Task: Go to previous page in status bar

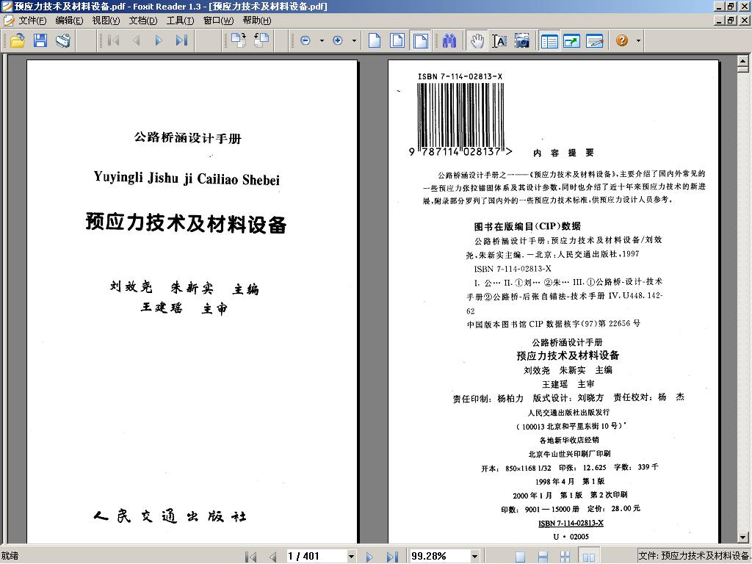Action: coord(273,557)
